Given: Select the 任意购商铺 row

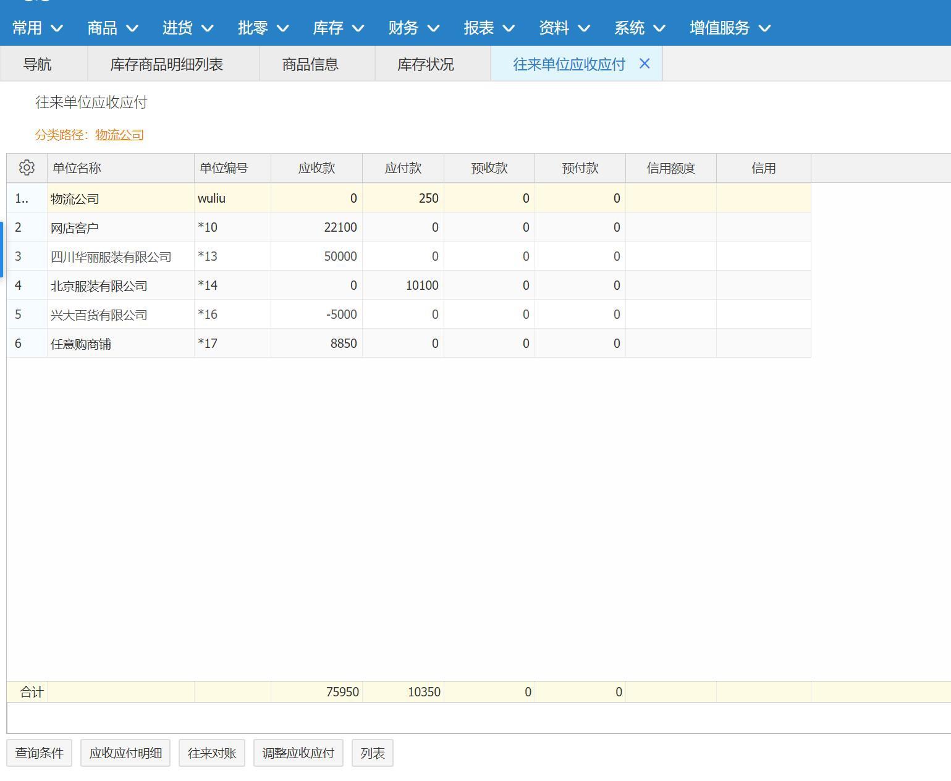Looking at the screenshot, I should (80, 344).
